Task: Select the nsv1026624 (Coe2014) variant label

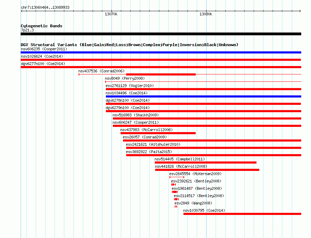Action: point(42,56)
